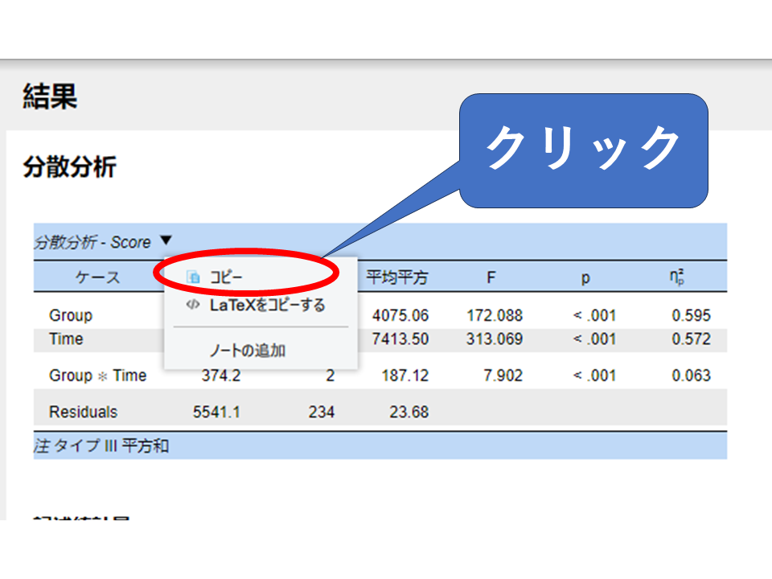Viewport: 772px width, 579px height.
Task: Click the F value 313.069 in Time row
Action: (x=494, y=339)
